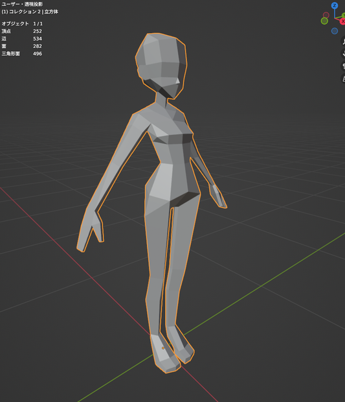Click the green Y axis gizmo handle

pos(343,16)
